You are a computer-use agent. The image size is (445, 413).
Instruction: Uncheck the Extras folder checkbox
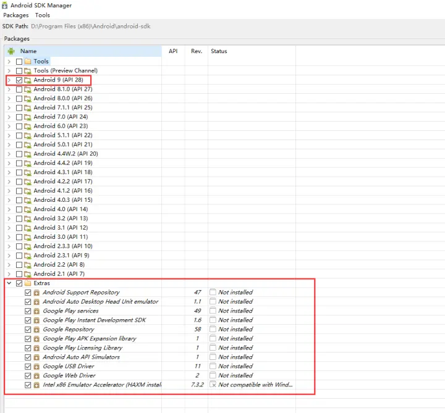click(19, 283)
